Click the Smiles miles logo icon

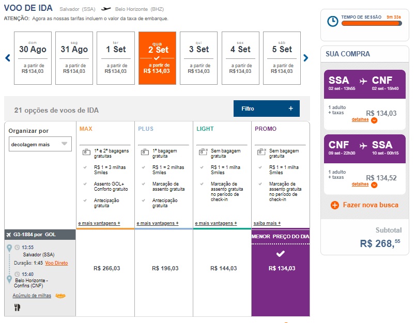point(60,296)
